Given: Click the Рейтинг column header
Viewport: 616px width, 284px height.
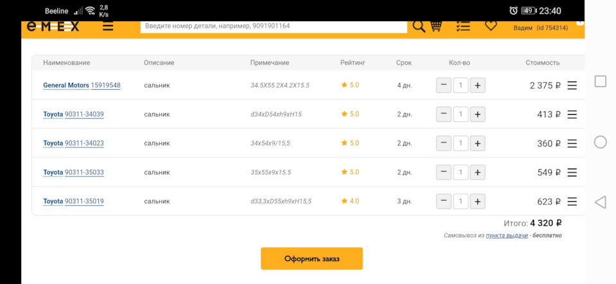Looking at the screenshot, I should [353, 63].
